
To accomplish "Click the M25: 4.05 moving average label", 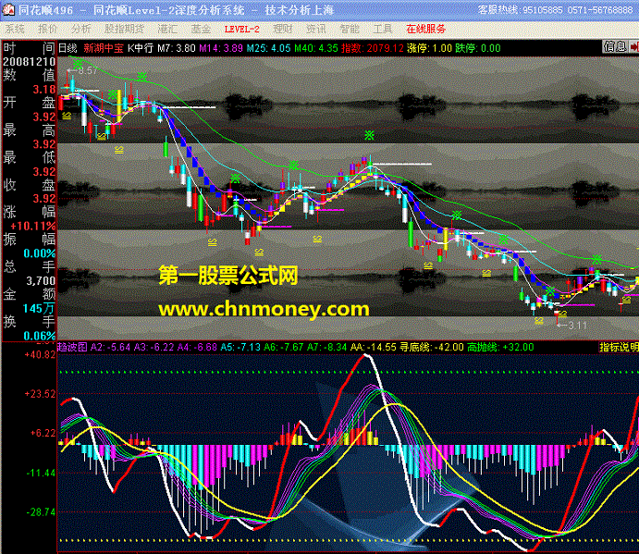I will pos(268,48).
